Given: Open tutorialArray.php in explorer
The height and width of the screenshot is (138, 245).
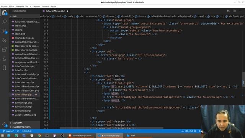Looking at the screenshot, I should [24, 82].
